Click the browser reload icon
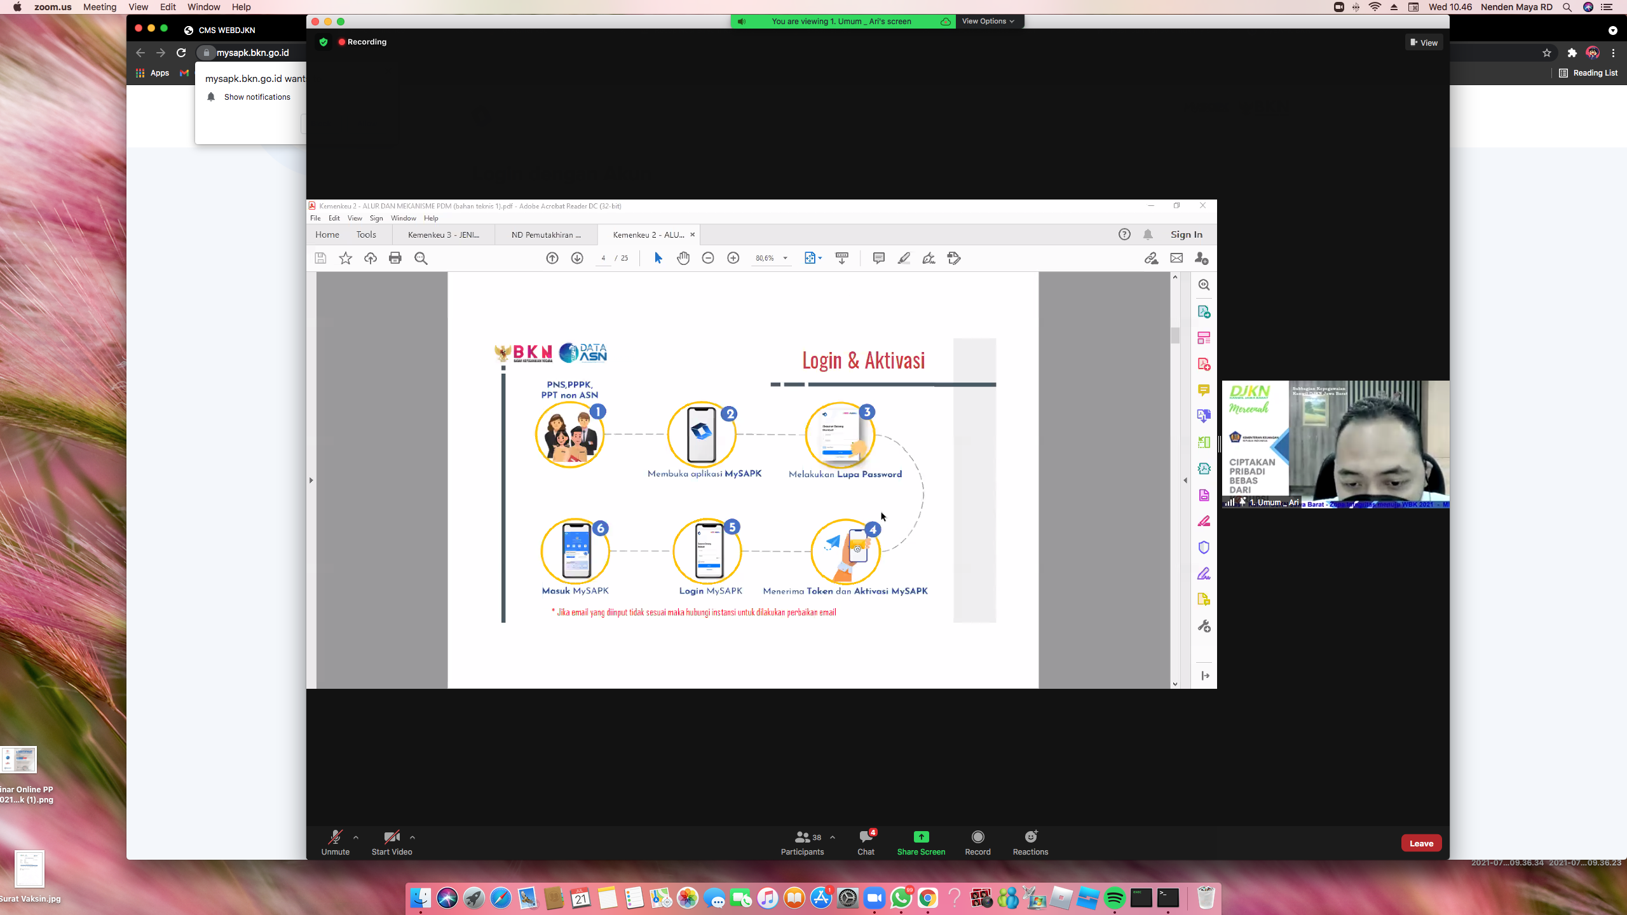The width and height of the screenshot is (1627, 915). (x=181, y=53)
